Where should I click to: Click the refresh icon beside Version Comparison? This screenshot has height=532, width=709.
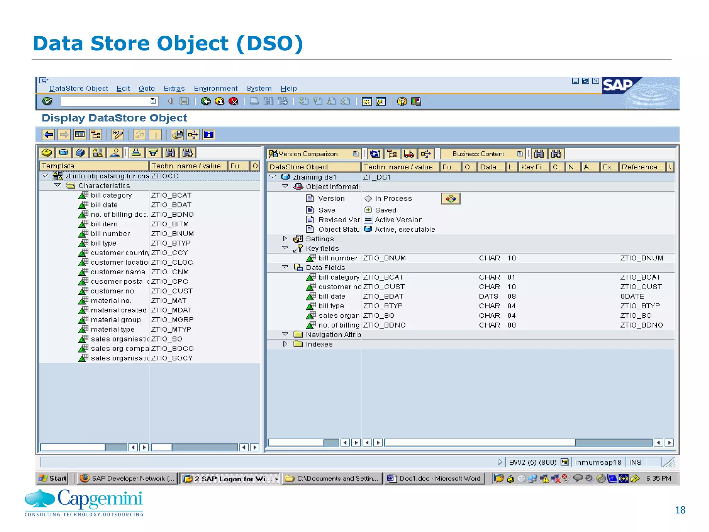[375, 153]
